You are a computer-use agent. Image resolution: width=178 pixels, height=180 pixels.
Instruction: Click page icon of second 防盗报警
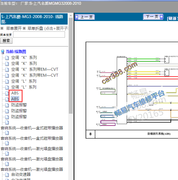7,111
